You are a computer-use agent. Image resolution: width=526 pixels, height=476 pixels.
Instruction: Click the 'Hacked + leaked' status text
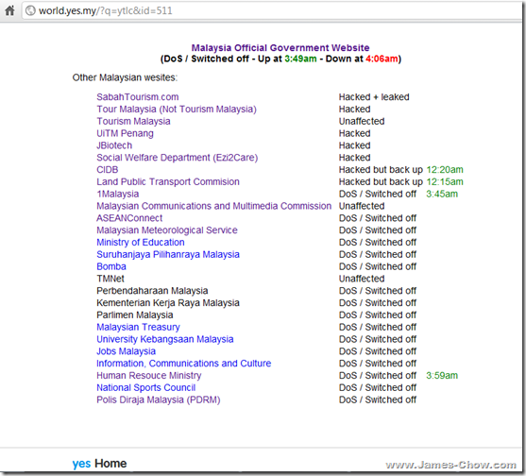pos(374,97)
